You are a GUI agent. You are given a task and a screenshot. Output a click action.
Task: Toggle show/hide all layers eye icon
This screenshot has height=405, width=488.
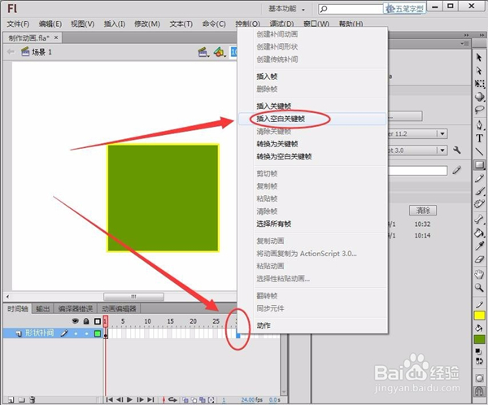pyautogui.click(x=76, y=321)
